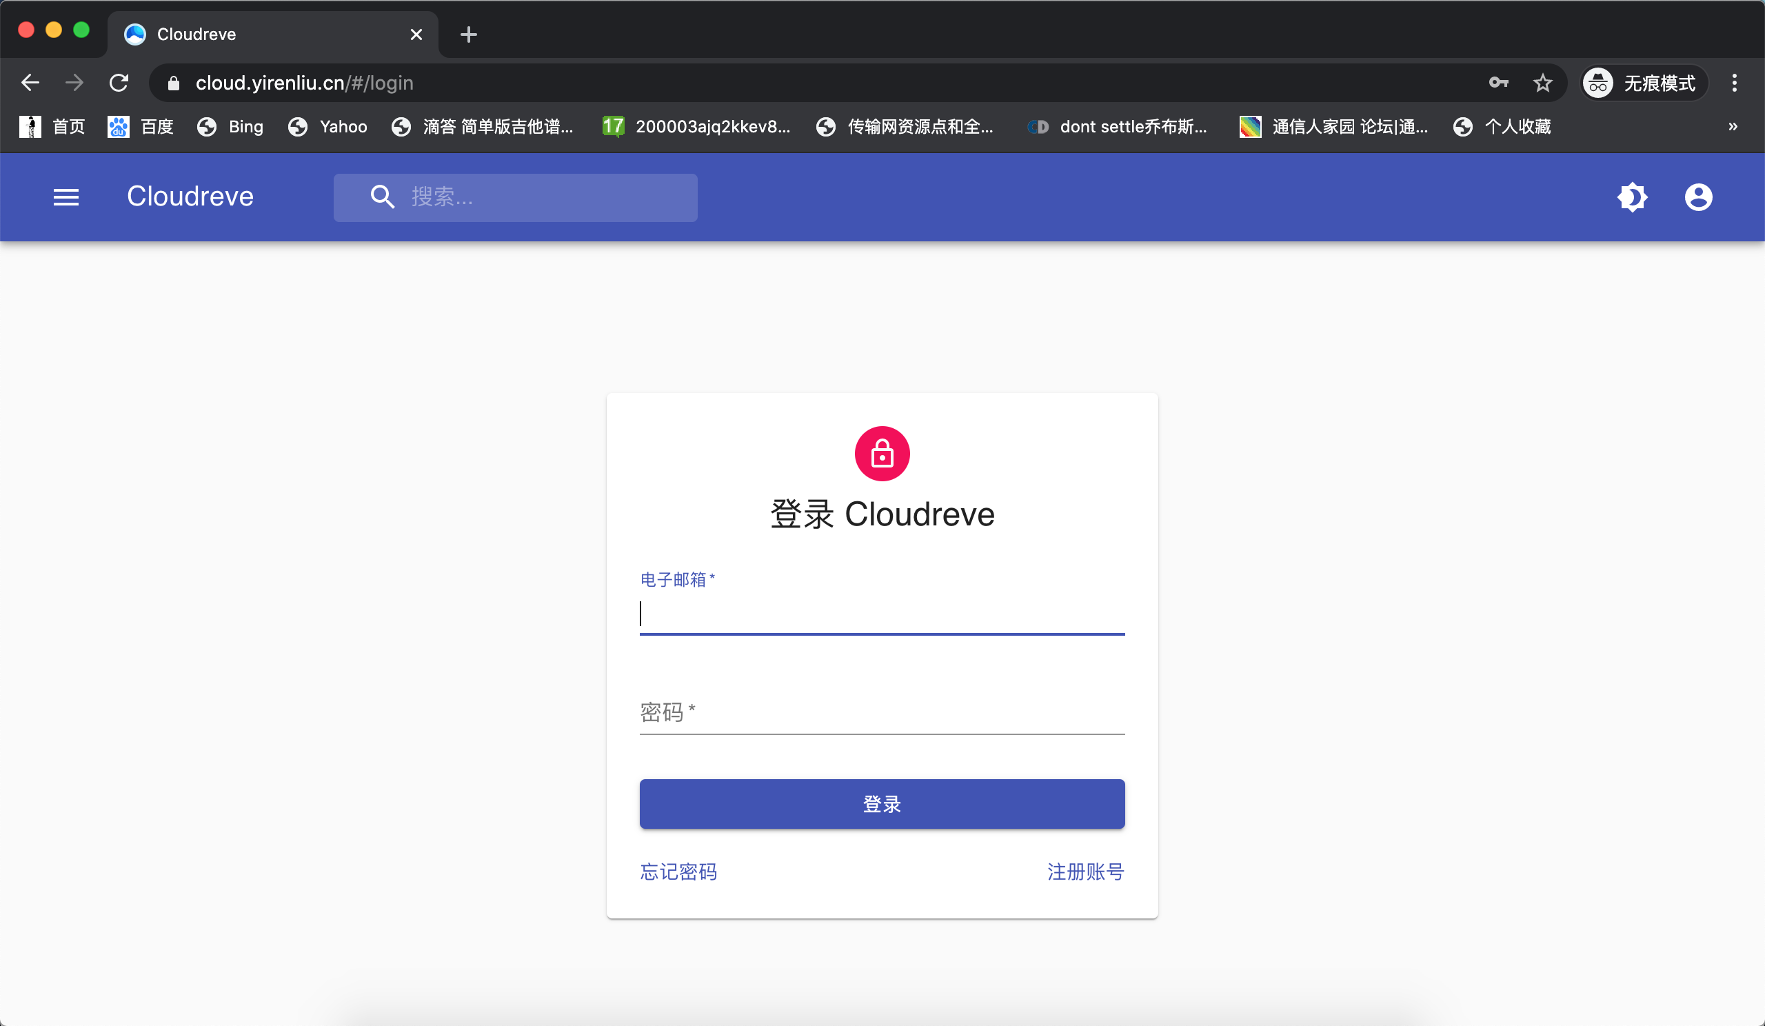Screen dimensions: 1765x1026
Task: Open the Bing bookmark
Action: [230, 126]
